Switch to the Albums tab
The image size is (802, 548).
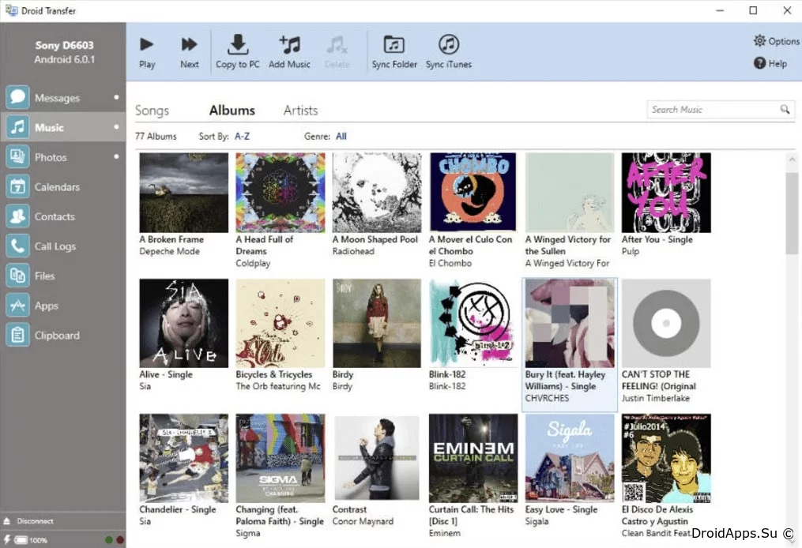pyautogui.click(x=232, y=111)
